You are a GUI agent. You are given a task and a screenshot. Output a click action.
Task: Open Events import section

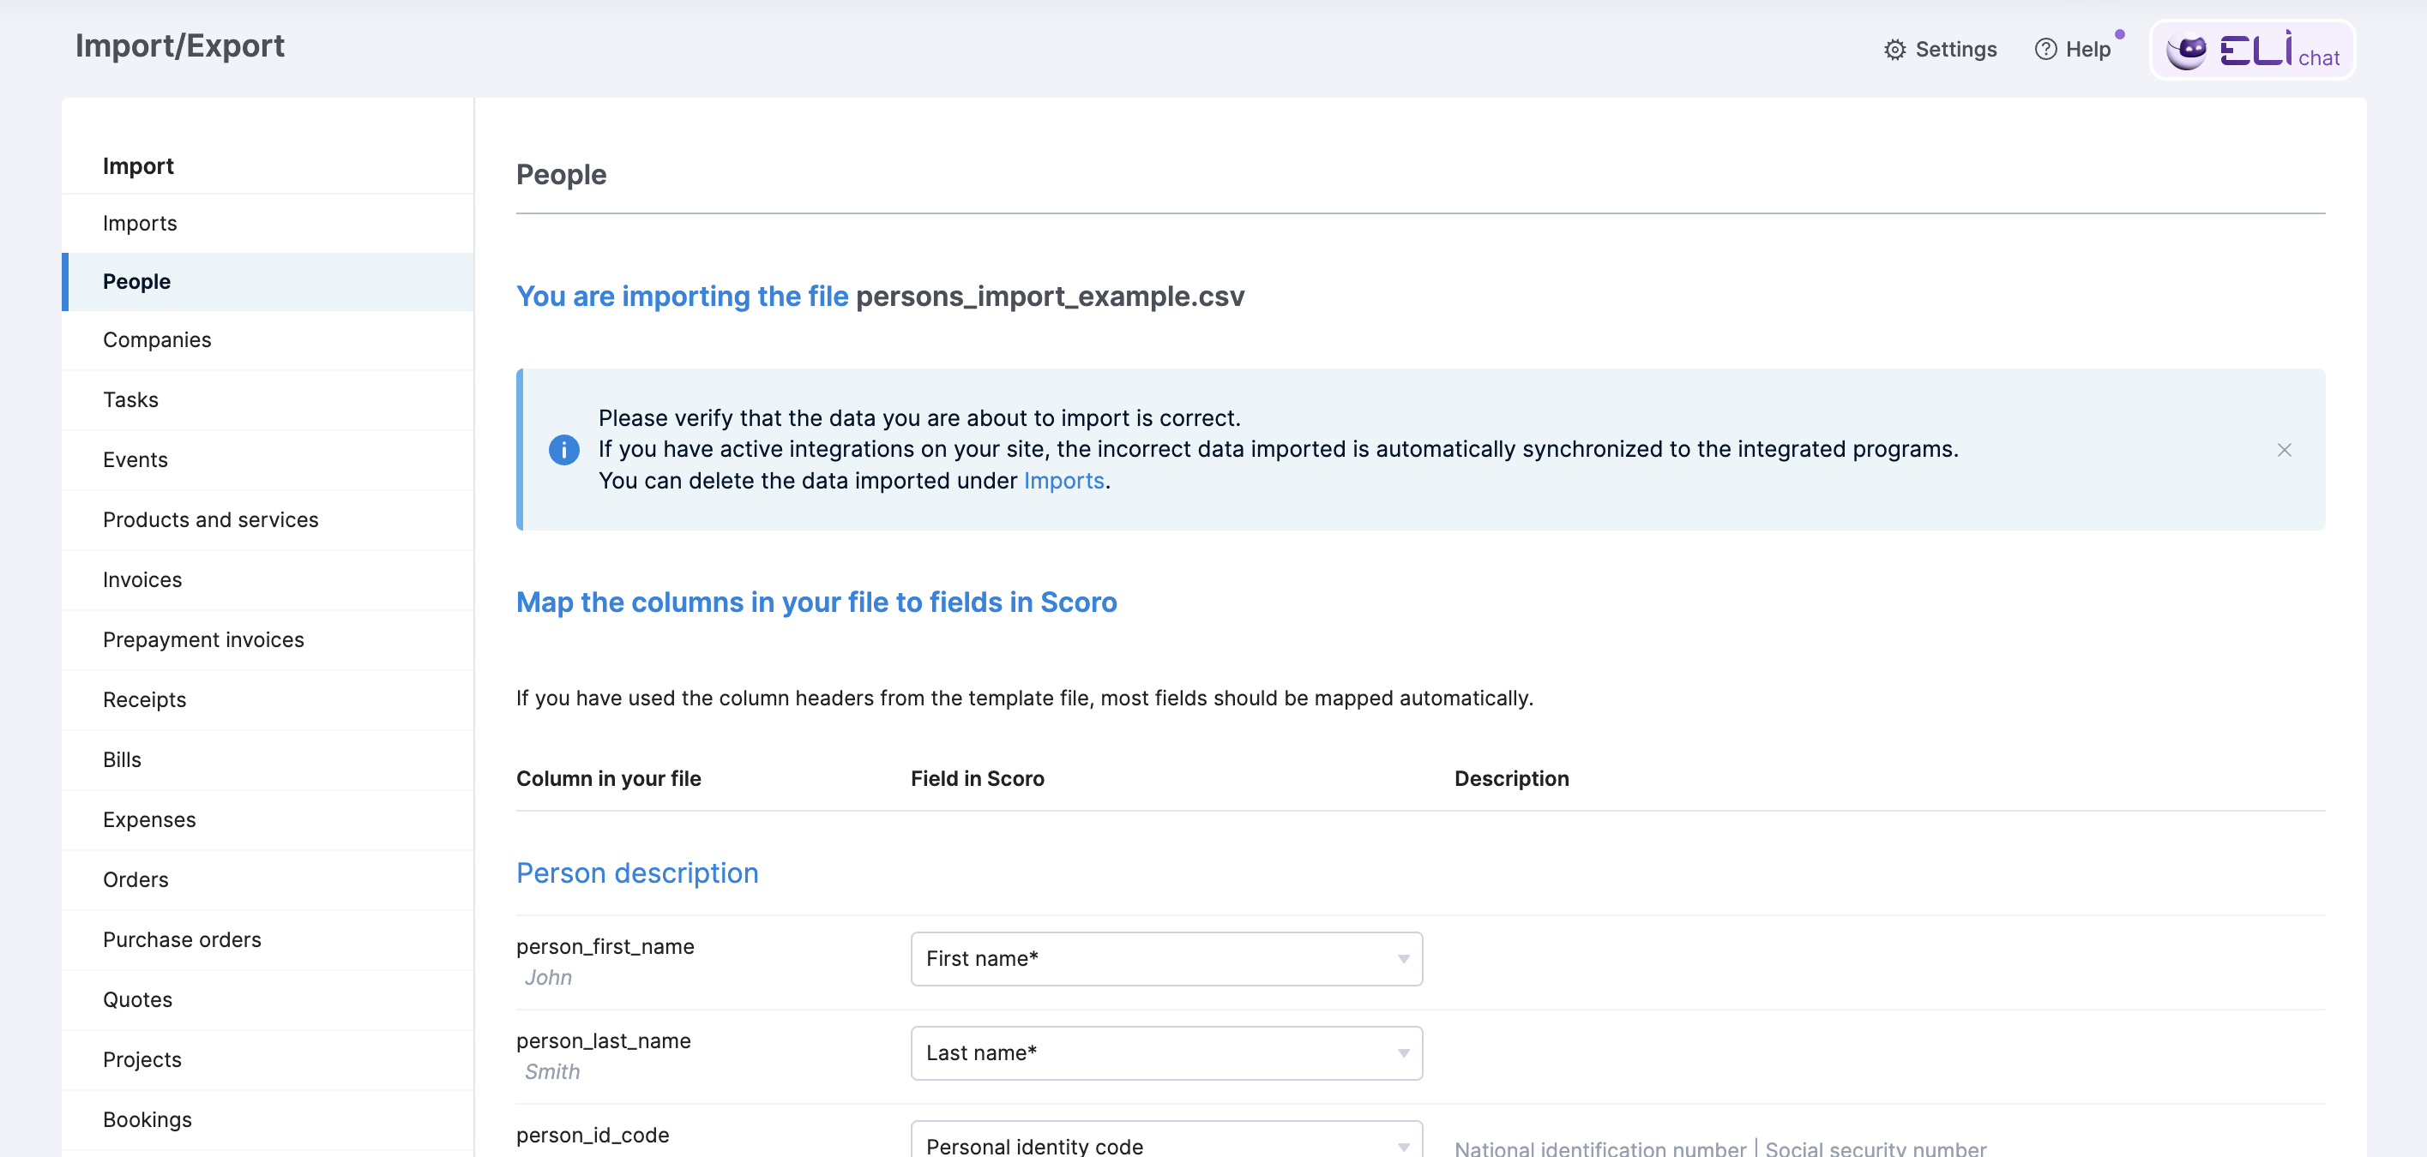(x=268, y=460)
